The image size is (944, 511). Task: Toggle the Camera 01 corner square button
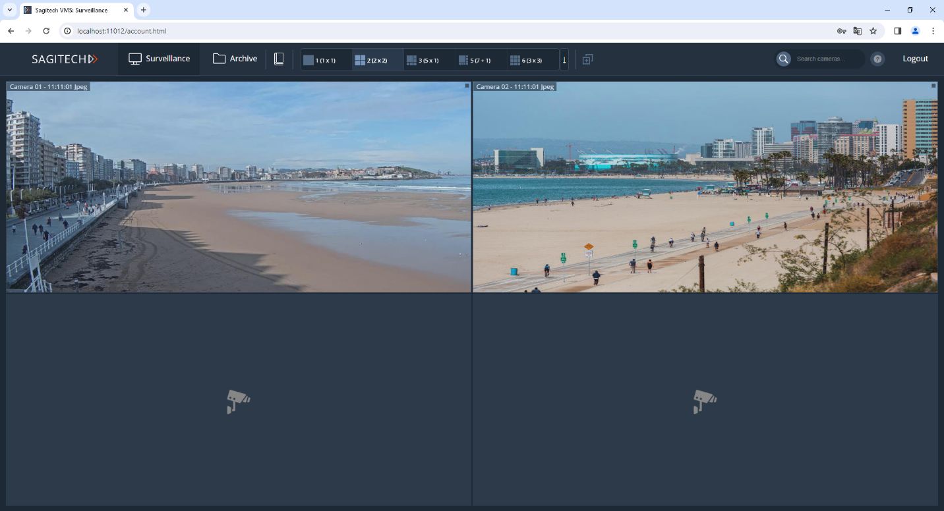click(467, 86)
